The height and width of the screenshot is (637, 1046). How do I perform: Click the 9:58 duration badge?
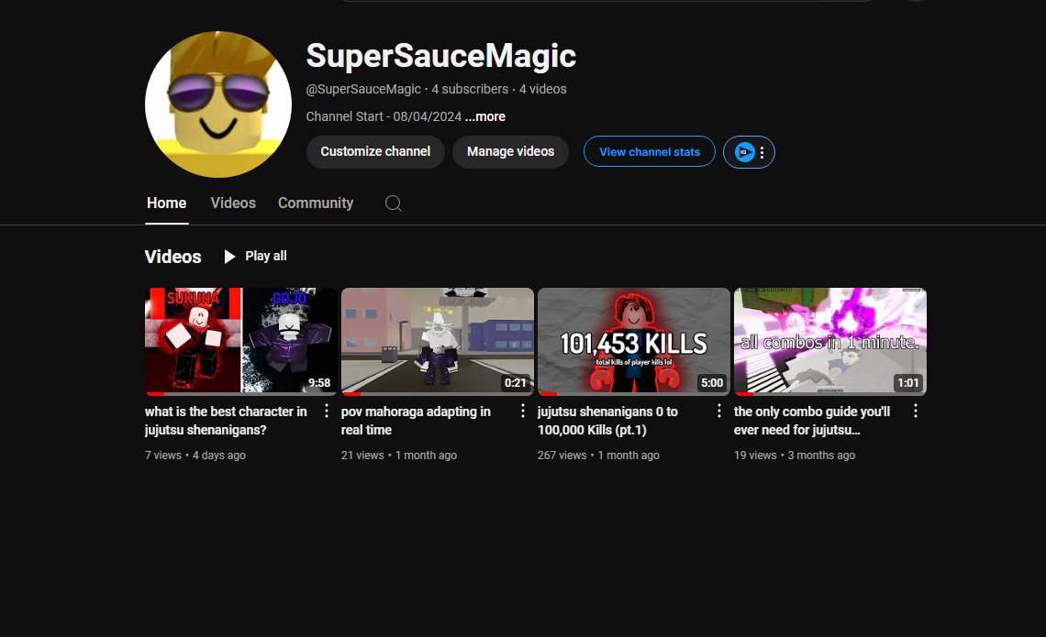tap(319, 382)
